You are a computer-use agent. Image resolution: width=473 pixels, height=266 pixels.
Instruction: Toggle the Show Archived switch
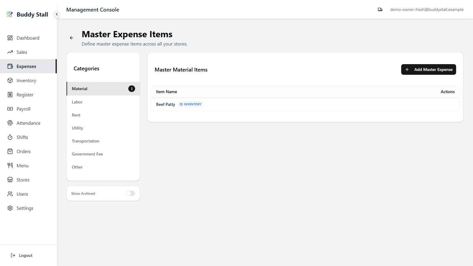coord(130,193)
